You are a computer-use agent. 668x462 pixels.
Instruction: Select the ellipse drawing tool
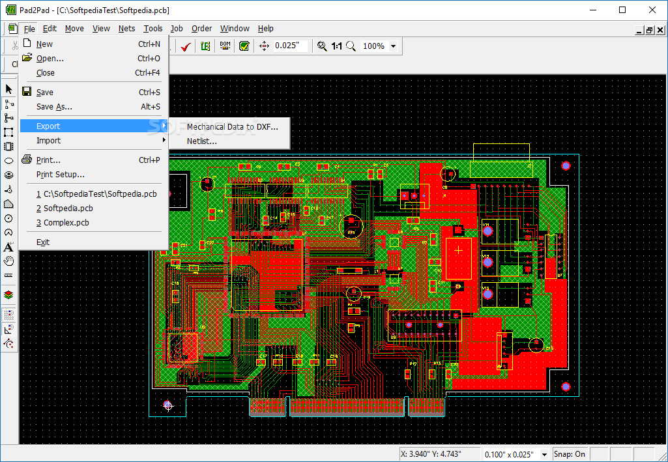8,161
